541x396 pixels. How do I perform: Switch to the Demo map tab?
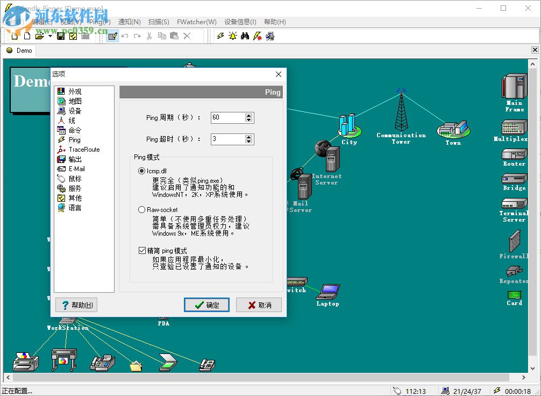click(19, 51)
